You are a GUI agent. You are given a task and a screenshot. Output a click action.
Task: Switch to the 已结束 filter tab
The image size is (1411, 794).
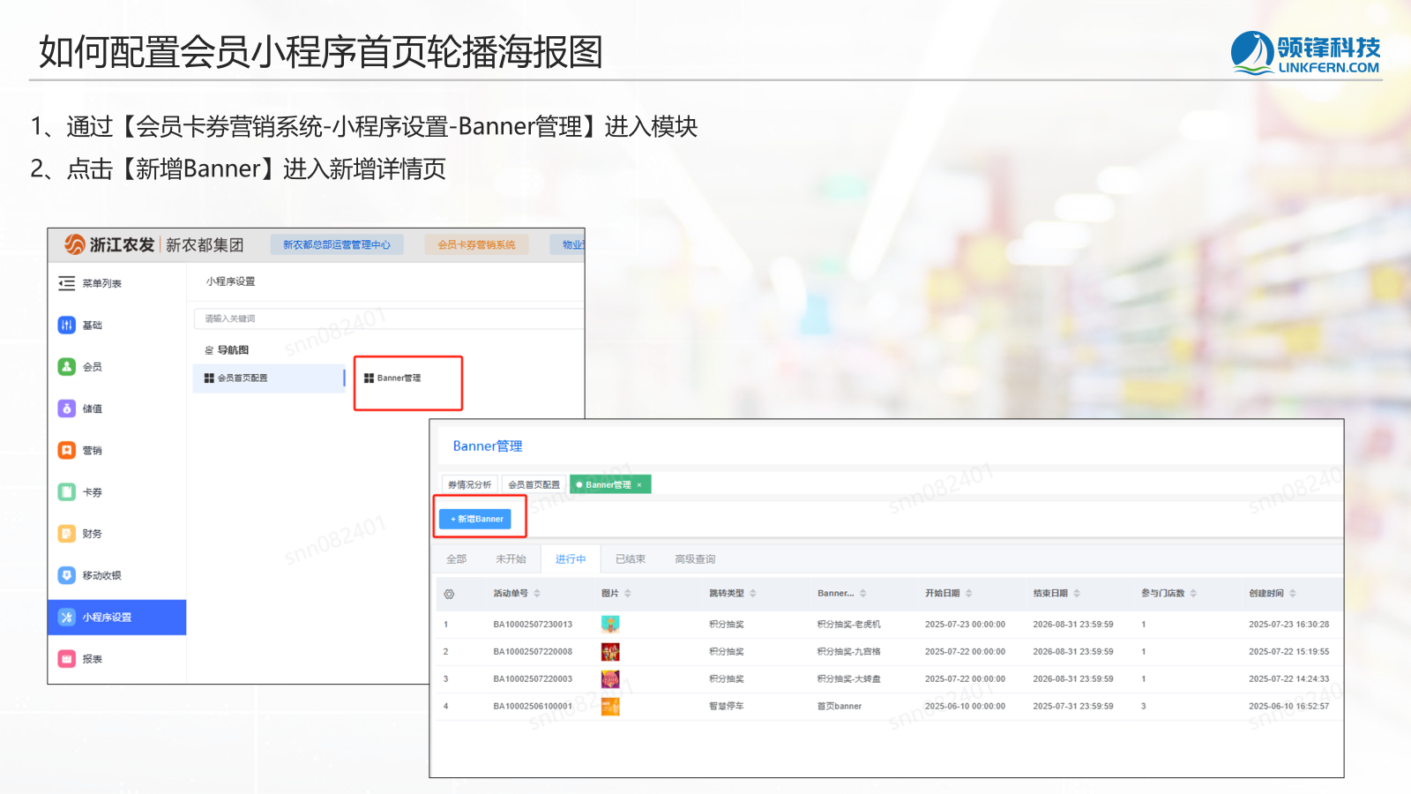coord(630,559)
